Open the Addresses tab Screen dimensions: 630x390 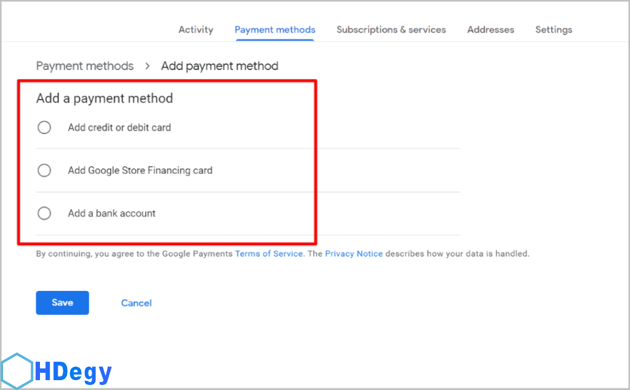tap(490, 30)
